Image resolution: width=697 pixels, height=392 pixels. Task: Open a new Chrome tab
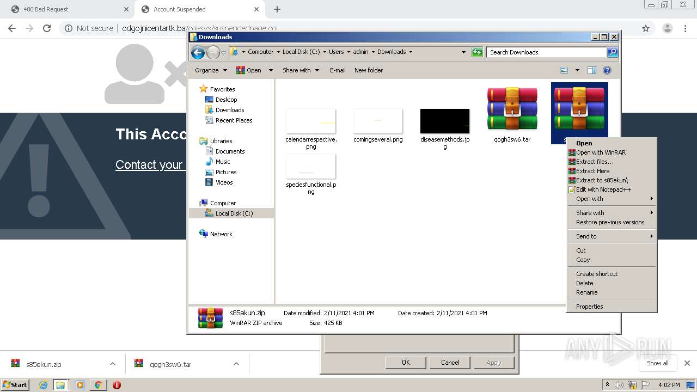[x=277, y=9]
